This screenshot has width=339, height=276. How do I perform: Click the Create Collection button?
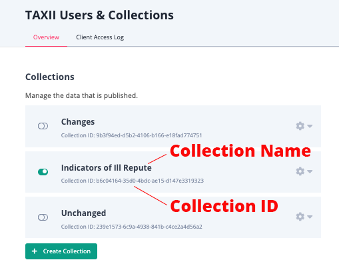coord(61,251)
